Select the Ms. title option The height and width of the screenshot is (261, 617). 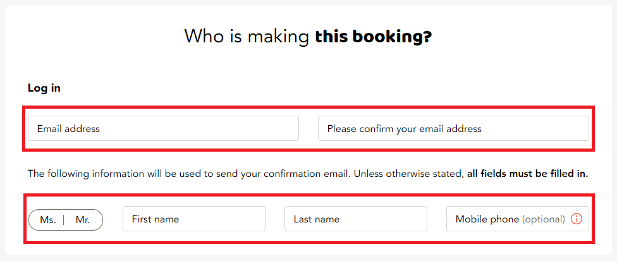click(x=48, y=220)
